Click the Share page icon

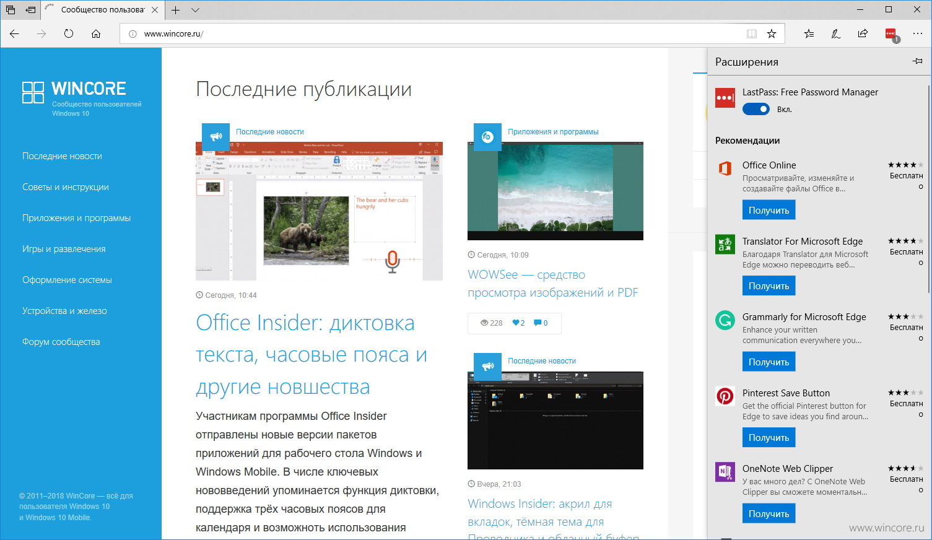(863, 33)
